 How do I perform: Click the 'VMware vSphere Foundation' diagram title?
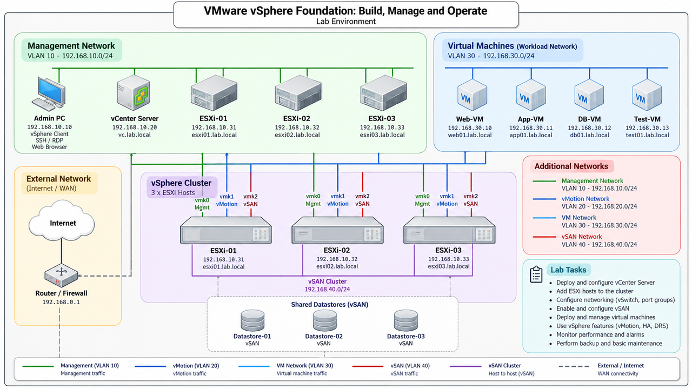[x=345, y=11]
